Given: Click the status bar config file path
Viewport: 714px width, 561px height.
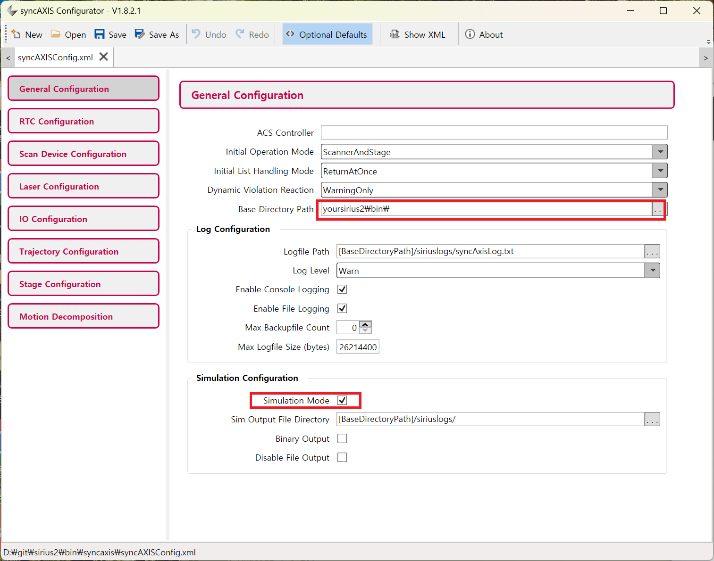Looking at the screenshot, I should coord(100,552).
